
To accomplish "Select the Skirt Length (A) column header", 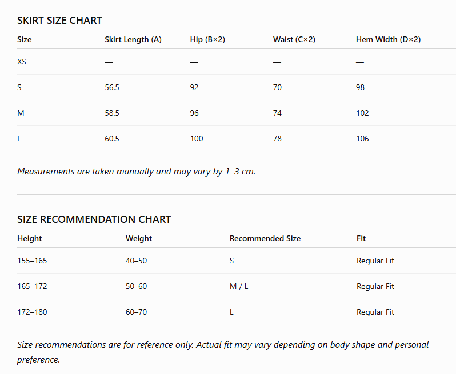I will [x=133, y=40].
